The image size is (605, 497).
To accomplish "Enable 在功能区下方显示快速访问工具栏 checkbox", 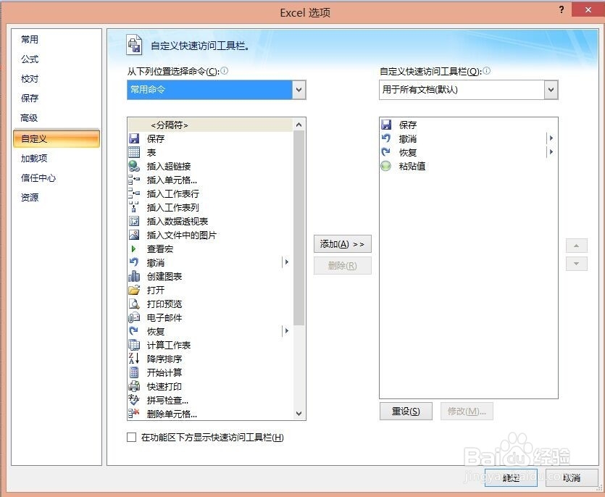I will (x=132, y=437).
